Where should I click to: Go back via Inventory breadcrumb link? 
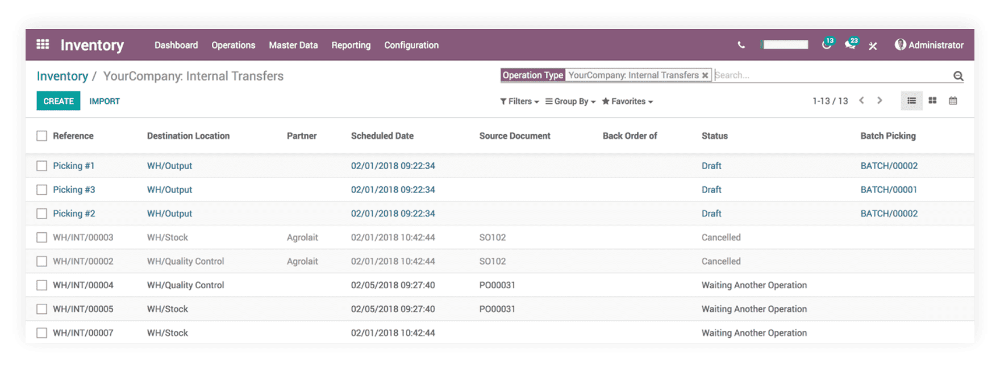[63, 76]
